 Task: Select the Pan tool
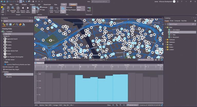click(x=8, y=9)
